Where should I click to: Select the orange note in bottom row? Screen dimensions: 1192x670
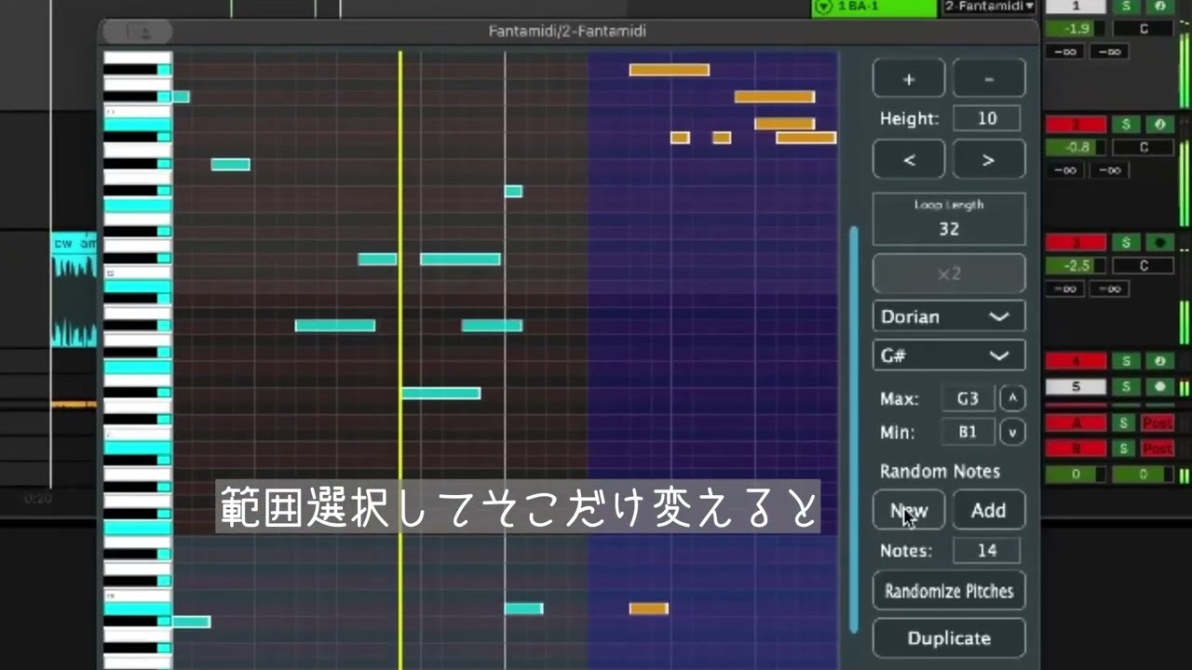(x=649, y=609)
